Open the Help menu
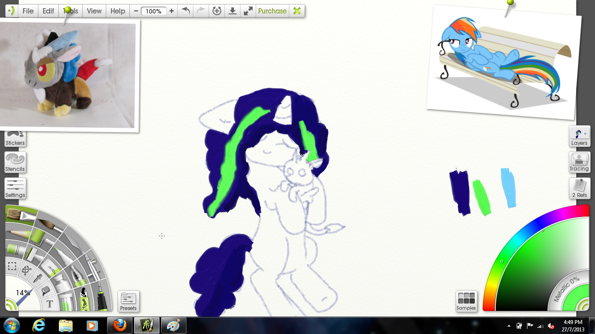Viewport: 595px width, 334px height. [x=118, y=11]
